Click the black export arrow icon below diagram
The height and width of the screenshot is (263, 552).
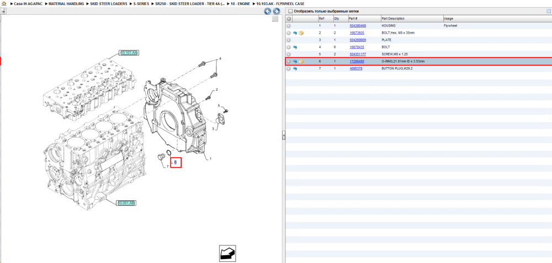click(x=227, y=254)
